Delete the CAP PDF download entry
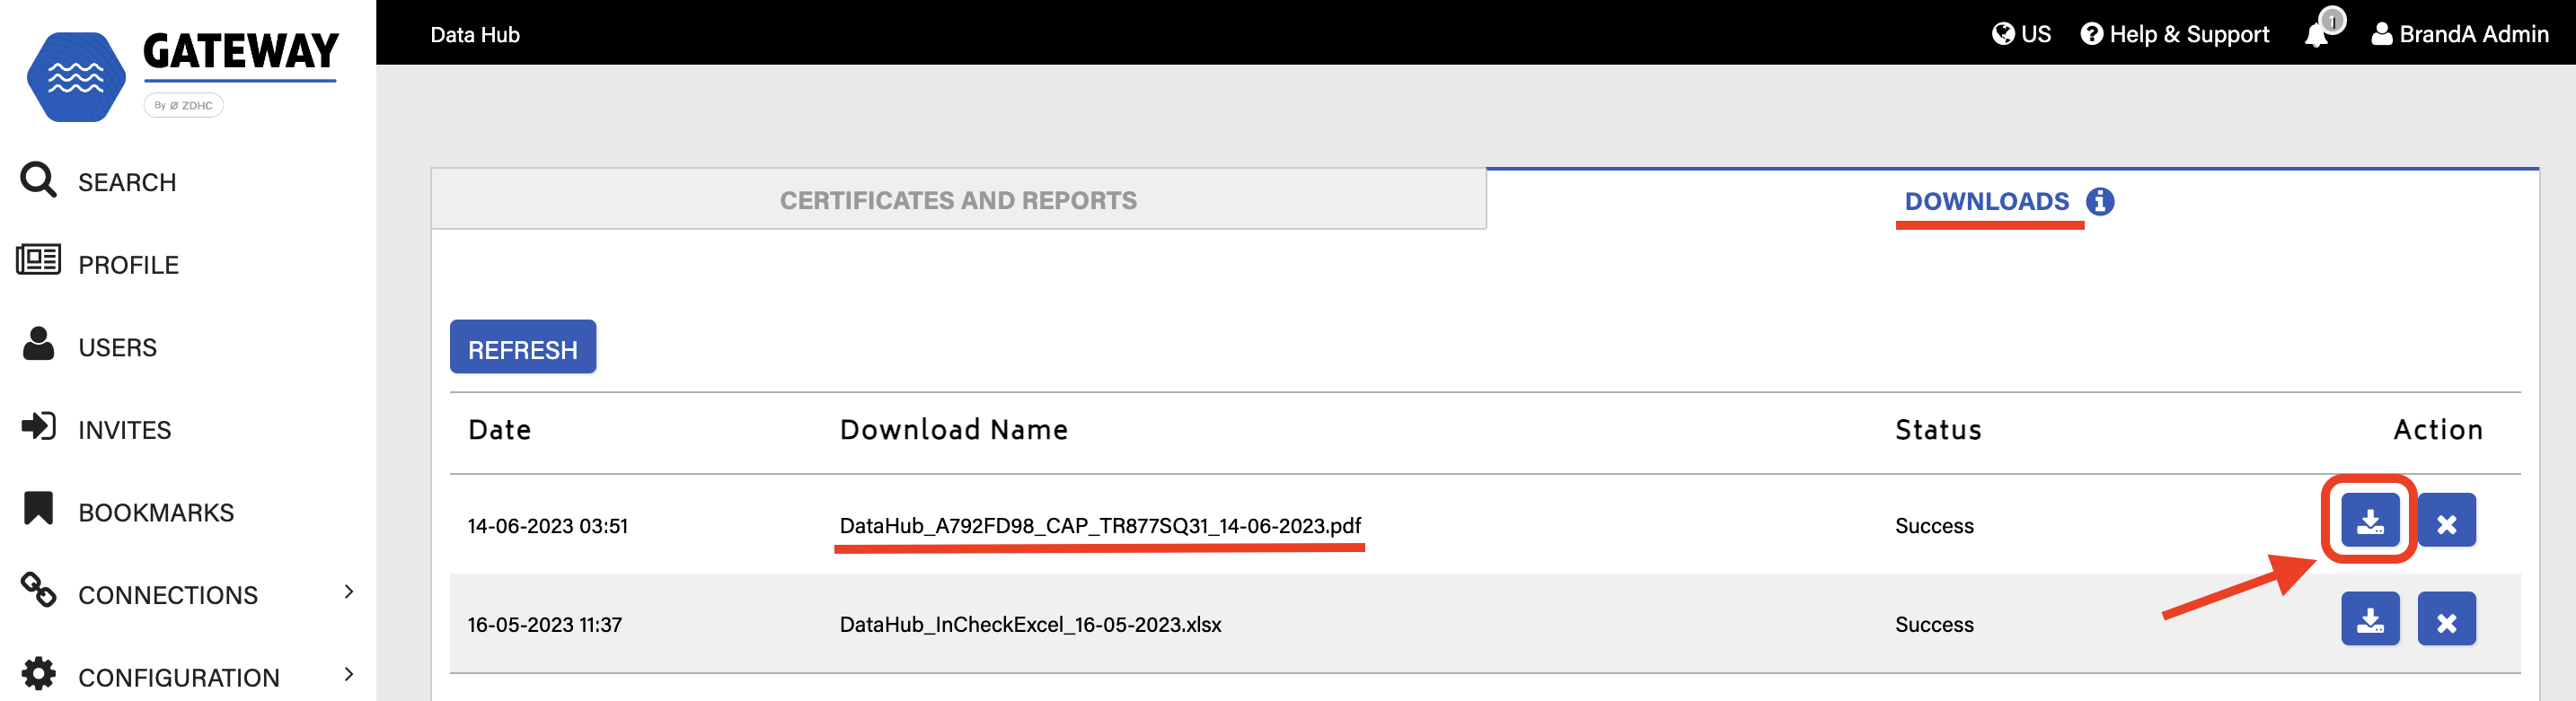This screenshot has height=701, width=2576. pyautogui.click(x=2446, y=521)
